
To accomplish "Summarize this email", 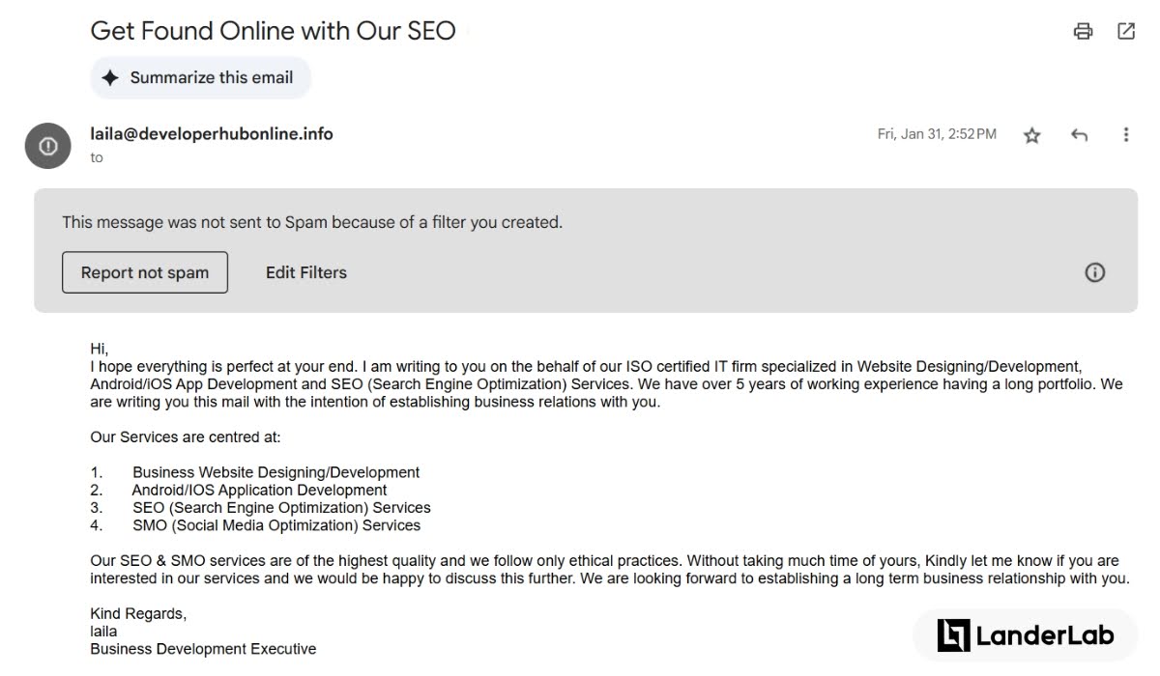I will click(201, 77).
